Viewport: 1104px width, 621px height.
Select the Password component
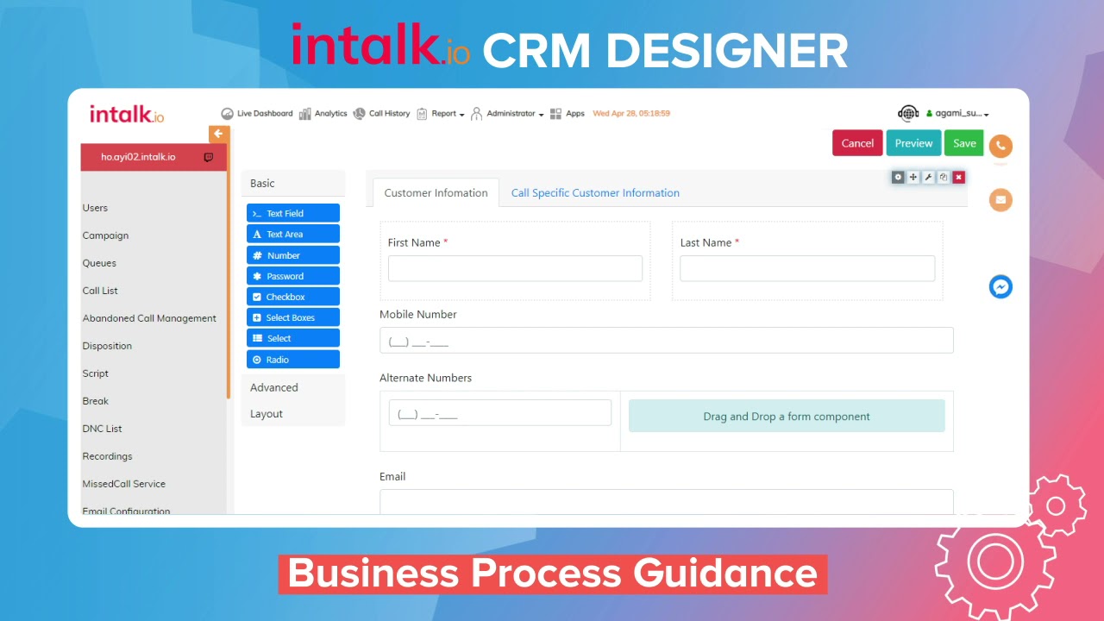point(293,276)
